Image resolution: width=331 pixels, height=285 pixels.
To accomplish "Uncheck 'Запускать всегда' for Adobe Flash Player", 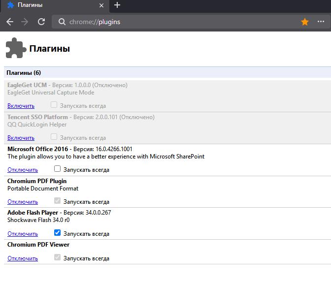I will (57, 233).
